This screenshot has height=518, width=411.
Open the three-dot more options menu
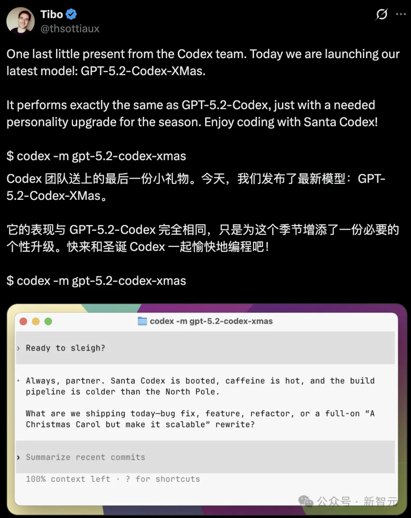401,14
